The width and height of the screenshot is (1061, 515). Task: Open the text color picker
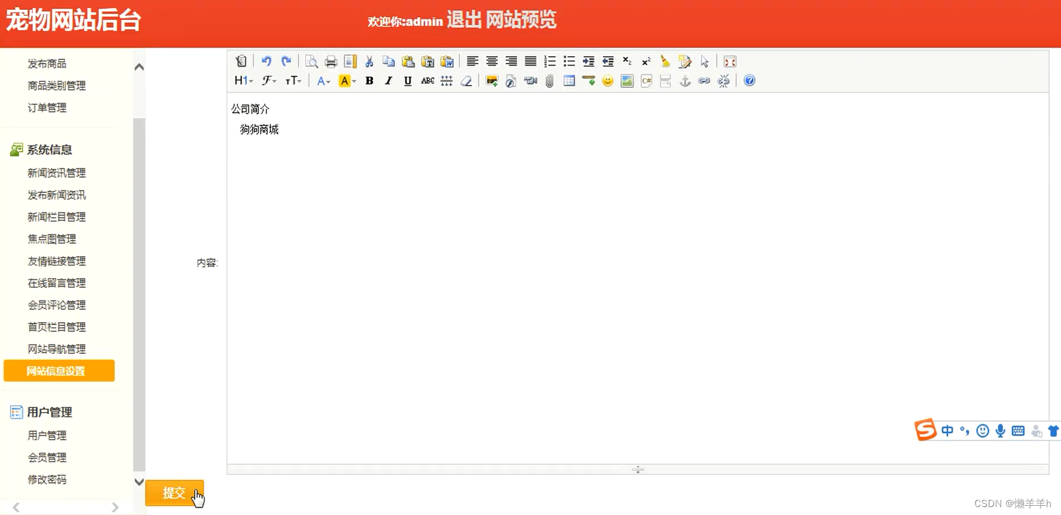[x=323, y=81]
